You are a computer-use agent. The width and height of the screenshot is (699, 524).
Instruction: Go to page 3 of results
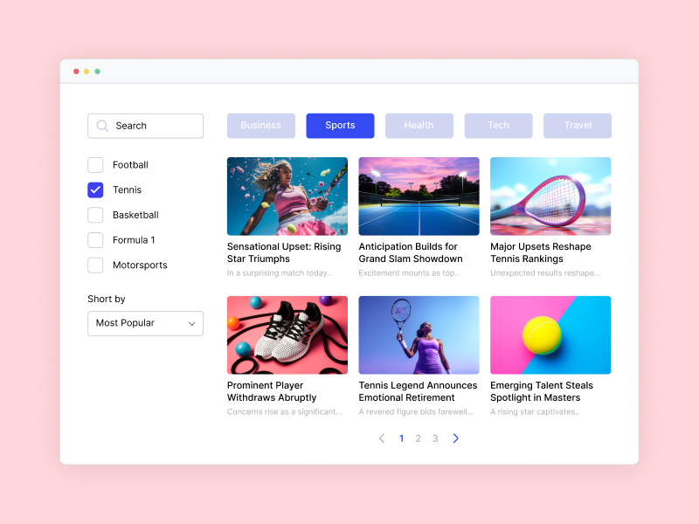click(435, 438)
